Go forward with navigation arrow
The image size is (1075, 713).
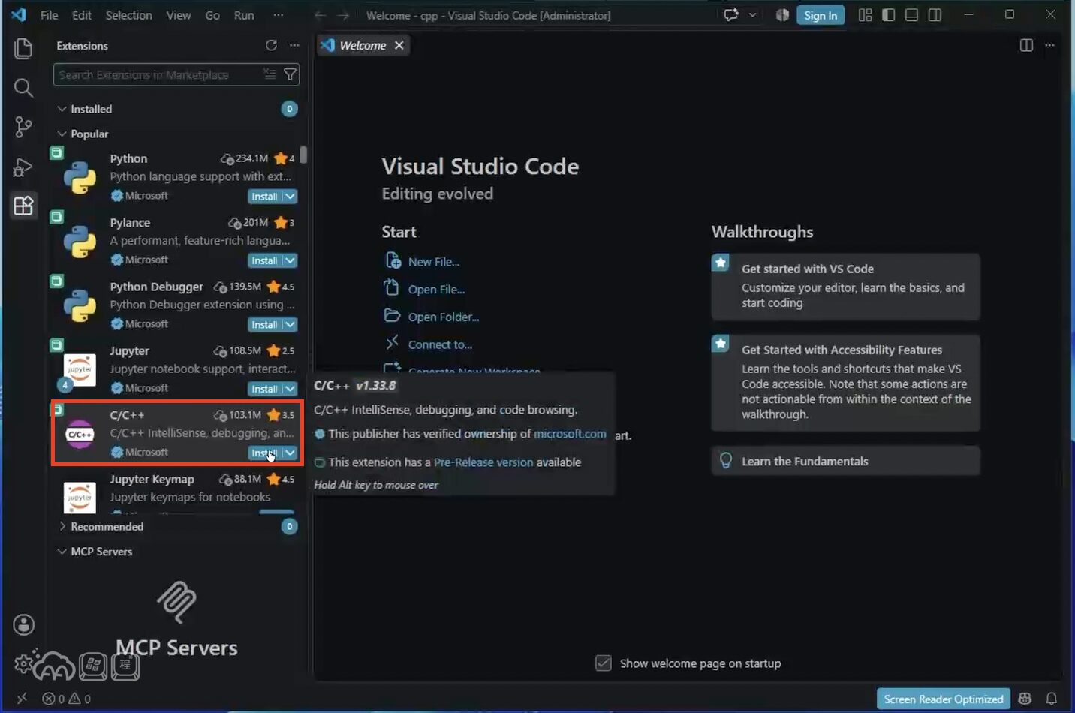344,15
